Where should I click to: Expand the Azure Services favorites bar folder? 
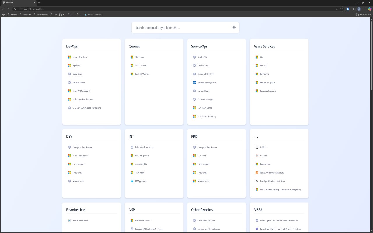click(41, 15)
